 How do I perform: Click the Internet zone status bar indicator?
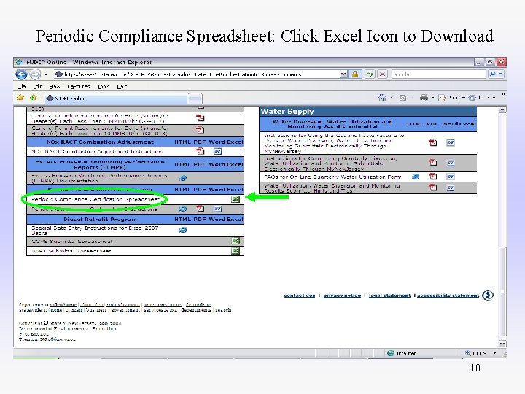(402, 353)
